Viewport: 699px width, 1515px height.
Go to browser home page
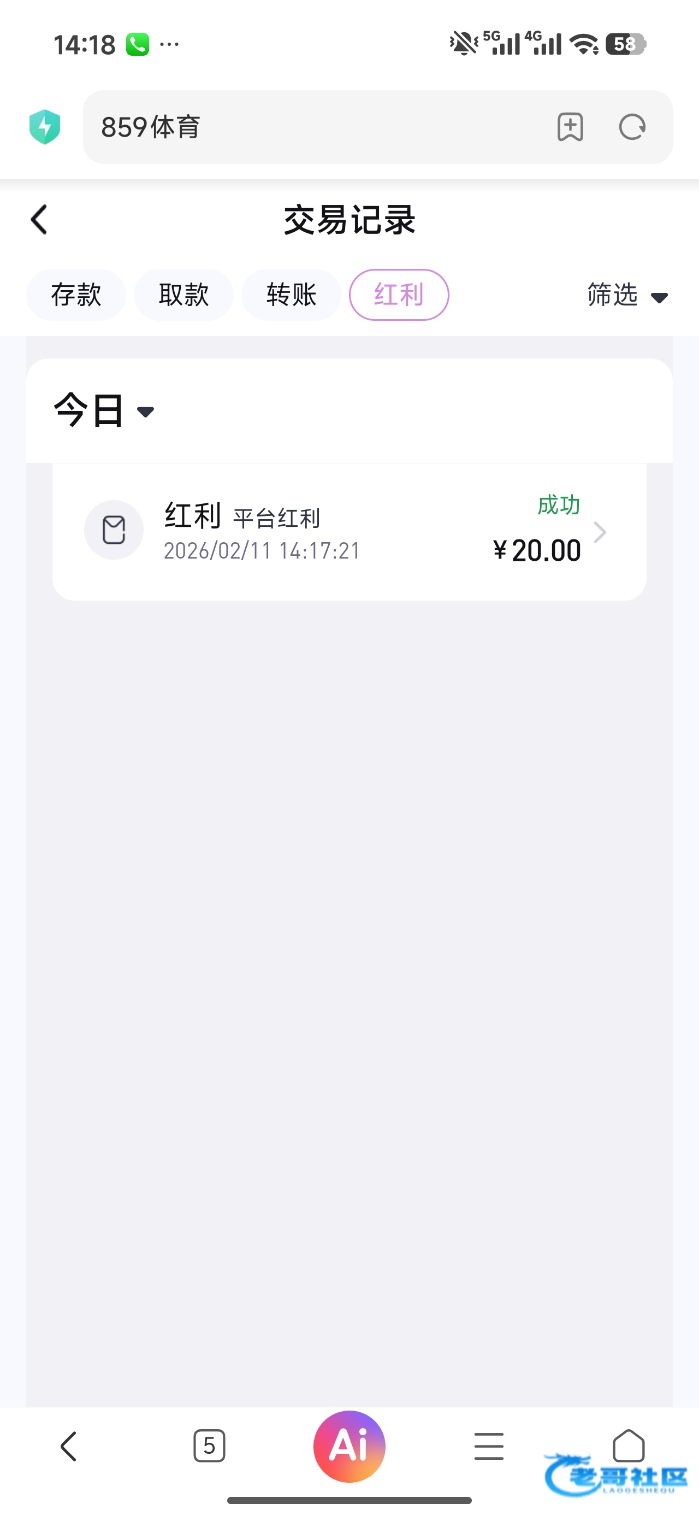pyautogui.click(x=629, y=1446)
